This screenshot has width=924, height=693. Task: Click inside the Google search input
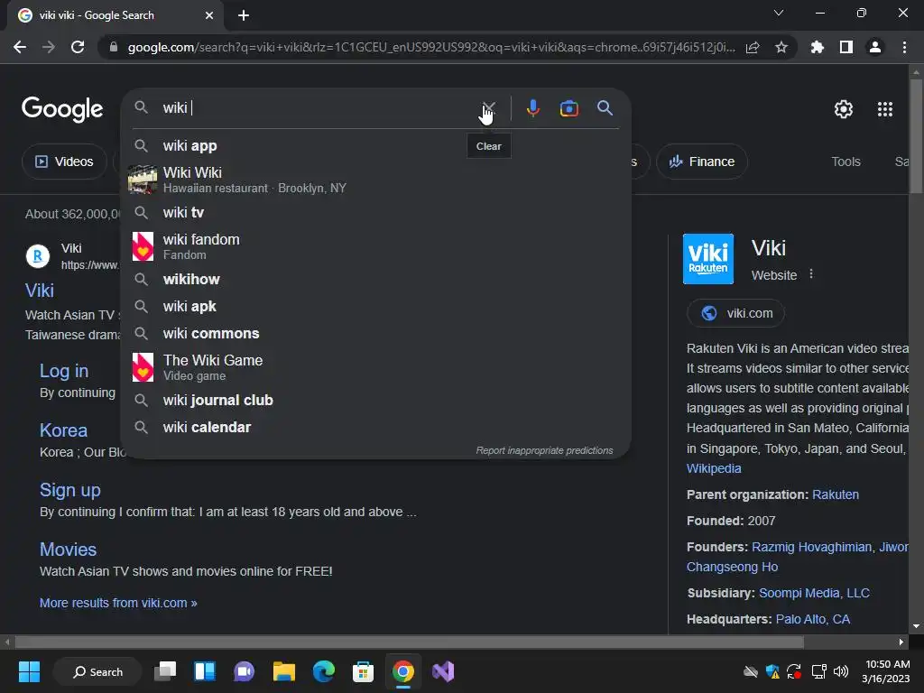click(x=319, y=108)
